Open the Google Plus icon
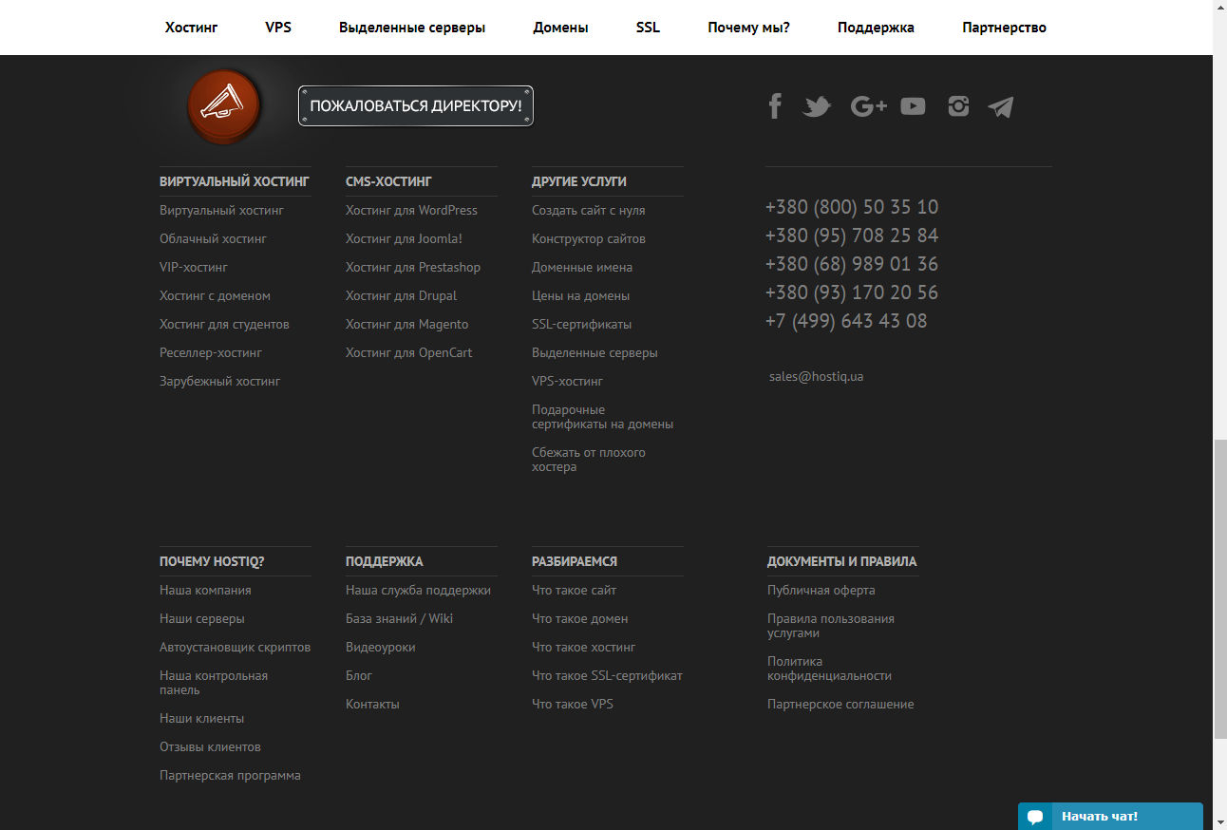Screen dimensions: 1227x830 pyautogui.click(x=868, y=106)
